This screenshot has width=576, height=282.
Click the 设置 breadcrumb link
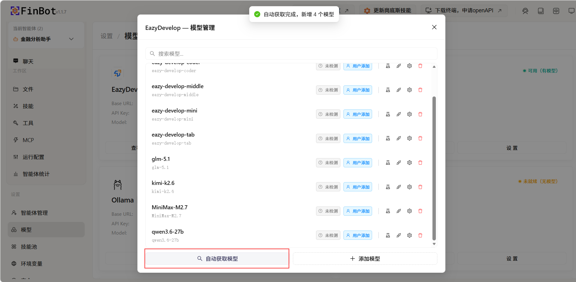click(x=107, y=36)
